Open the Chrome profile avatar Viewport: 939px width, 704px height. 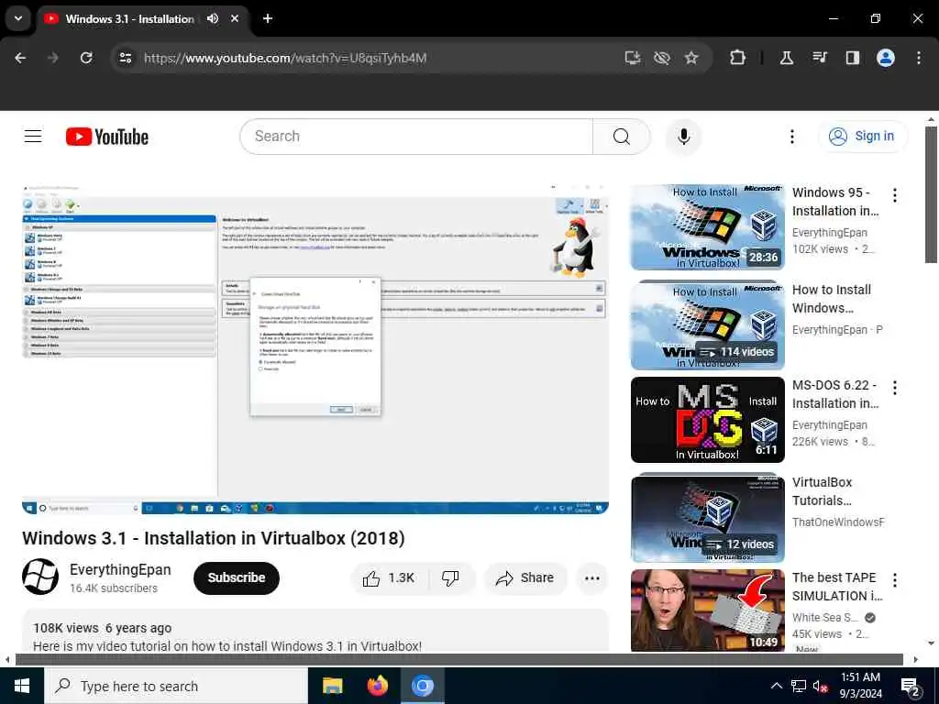(886, 58)
